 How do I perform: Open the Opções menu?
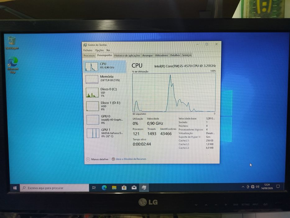pos(99,50)
